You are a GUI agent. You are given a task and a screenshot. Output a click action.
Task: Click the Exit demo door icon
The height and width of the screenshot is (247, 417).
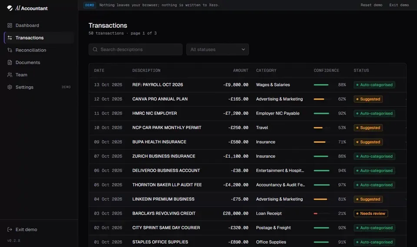[10, 230]
